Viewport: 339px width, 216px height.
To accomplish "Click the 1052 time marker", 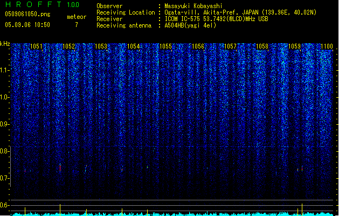I will click(x=68, y=46).
